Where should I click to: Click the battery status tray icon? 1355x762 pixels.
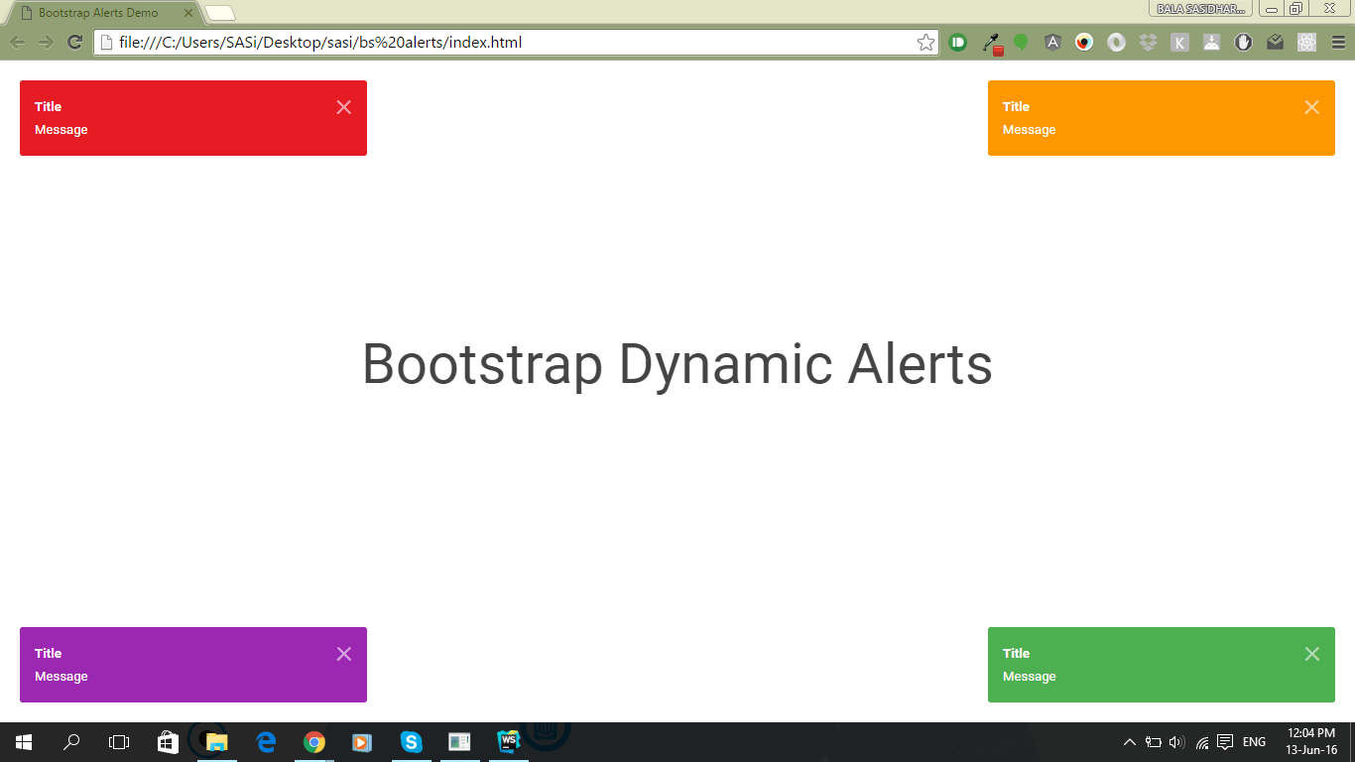point(1154,742)
